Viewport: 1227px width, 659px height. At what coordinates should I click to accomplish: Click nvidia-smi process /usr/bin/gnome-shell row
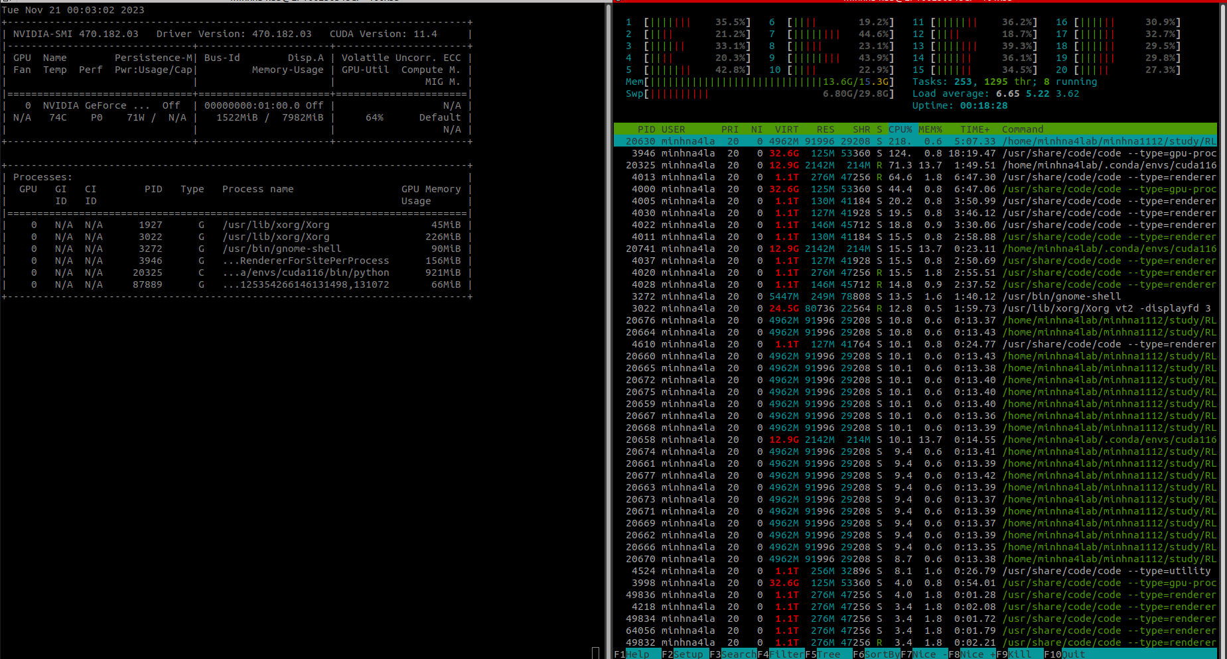237,249
